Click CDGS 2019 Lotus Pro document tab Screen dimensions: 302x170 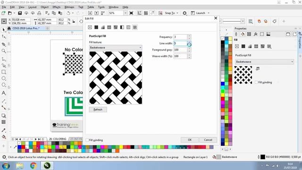[26, 28]
